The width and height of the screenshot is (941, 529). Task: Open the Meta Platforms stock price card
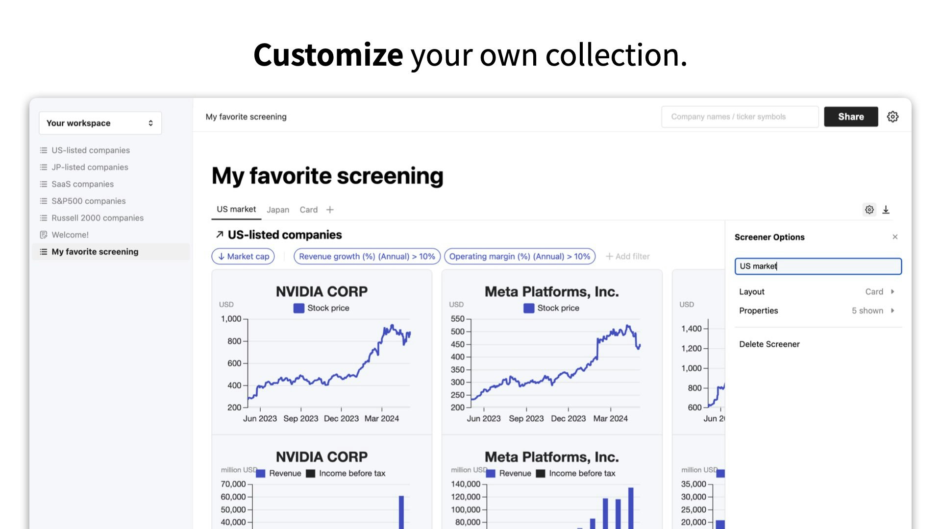click(552, 352)
